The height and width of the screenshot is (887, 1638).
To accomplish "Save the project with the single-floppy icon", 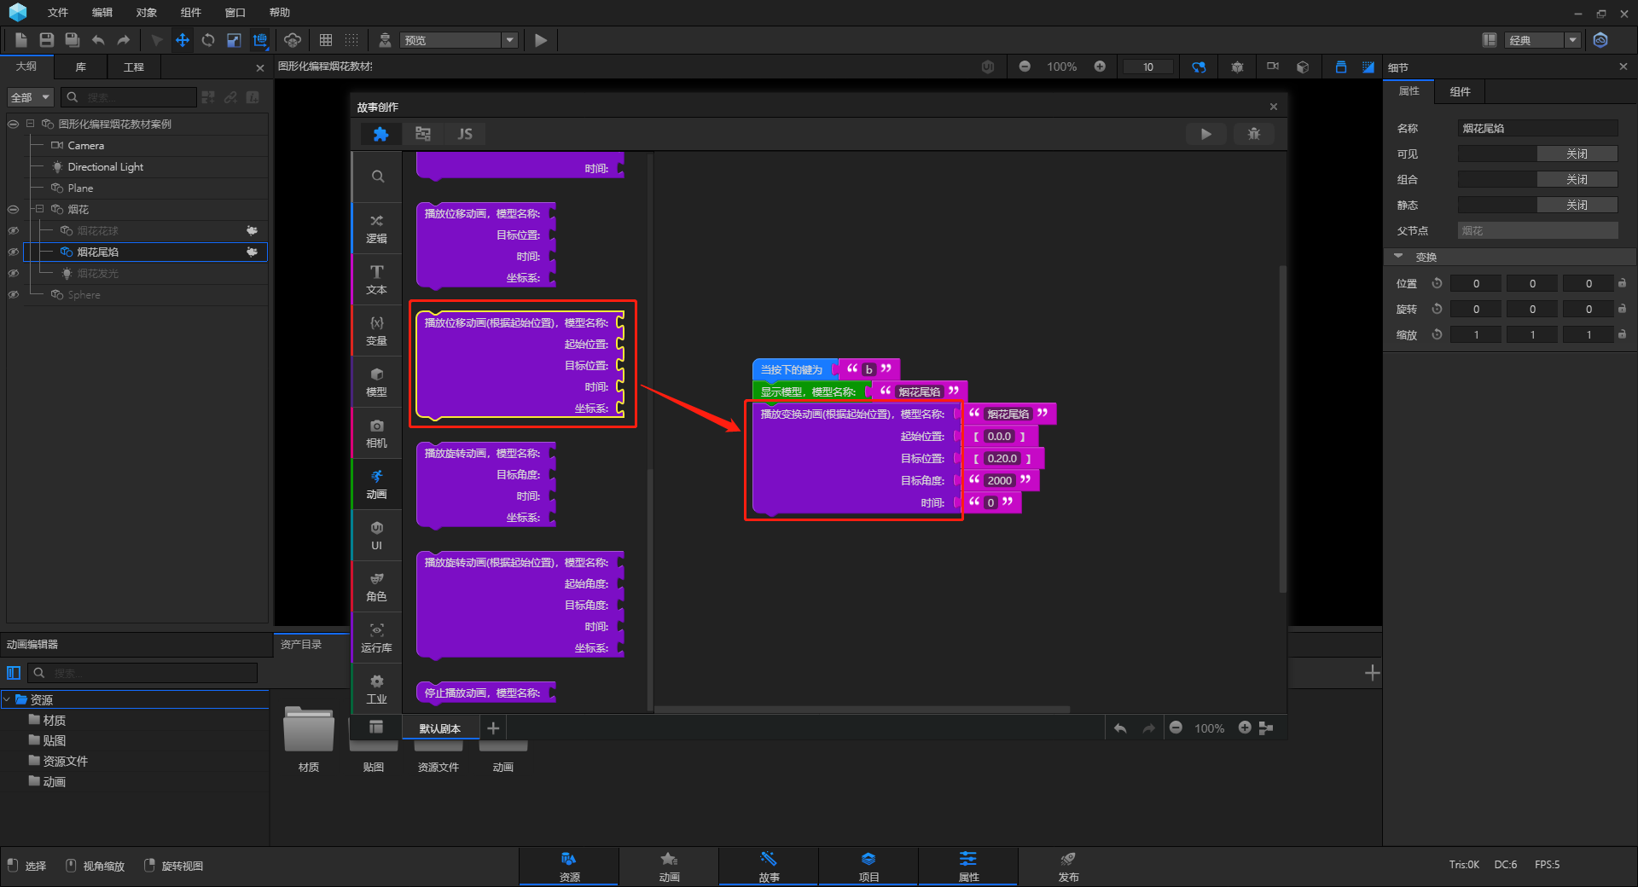I will [x=47, y=40].
